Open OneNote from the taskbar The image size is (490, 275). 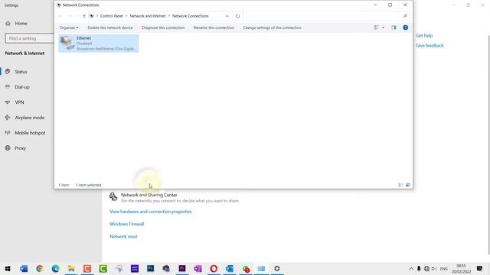(x=198, y=268)
